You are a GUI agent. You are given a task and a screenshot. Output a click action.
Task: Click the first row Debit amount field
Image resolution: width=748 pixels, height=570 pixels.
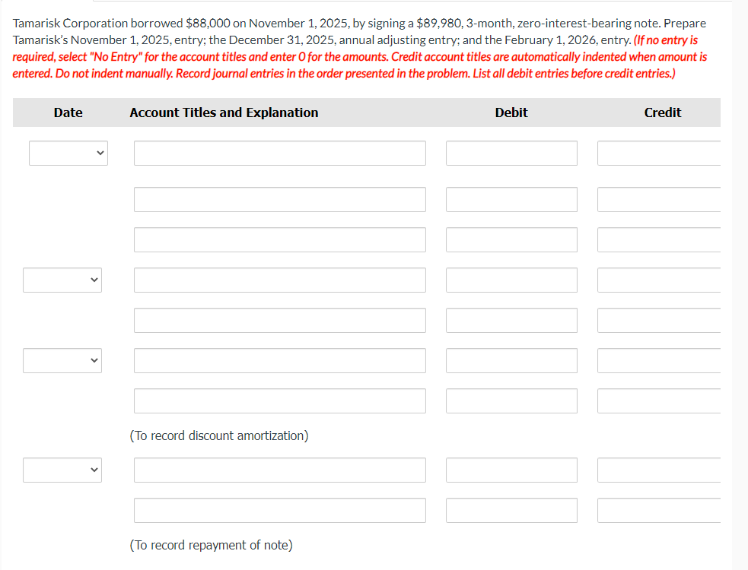[x=511, y=153]
